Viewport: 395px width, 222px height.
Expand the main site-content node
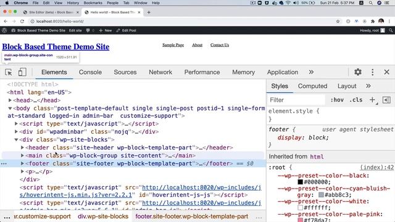coord(22,155)
